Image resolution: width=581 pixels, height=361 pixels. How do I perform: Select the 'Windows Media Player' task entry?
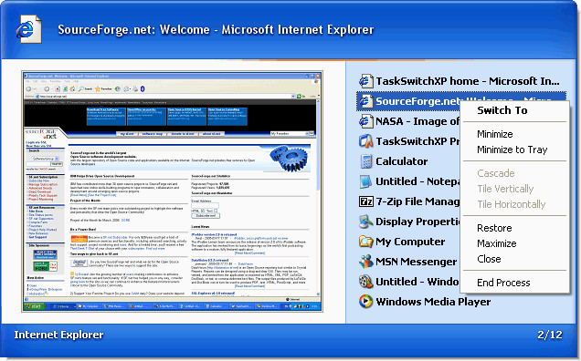433,302
